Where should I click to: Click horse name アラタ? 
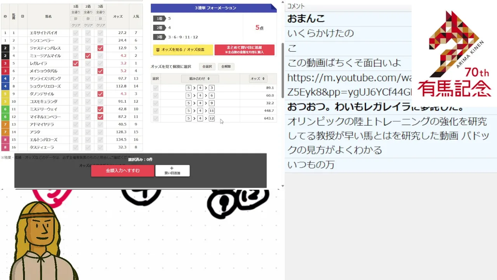pos(35,132)
